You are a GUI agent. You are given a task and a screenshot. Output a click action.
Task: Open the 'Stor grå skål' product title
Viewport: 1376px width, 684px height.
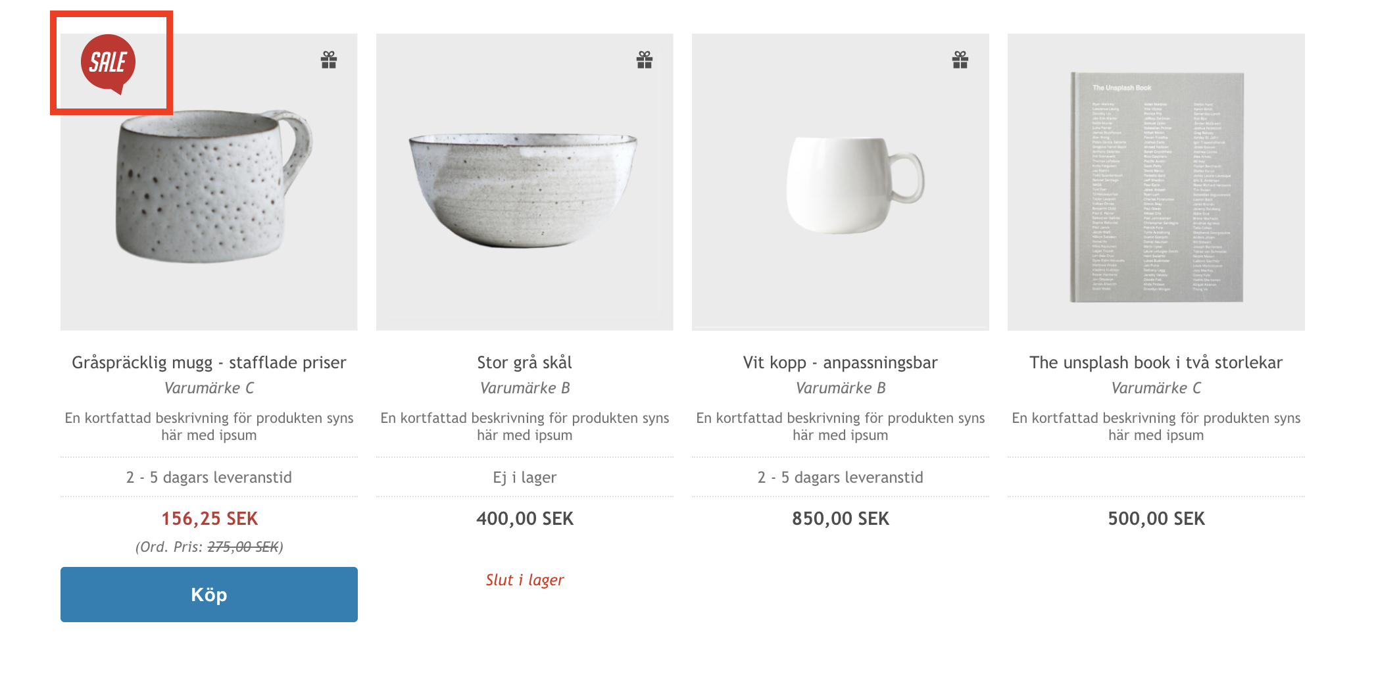point(525,362)
